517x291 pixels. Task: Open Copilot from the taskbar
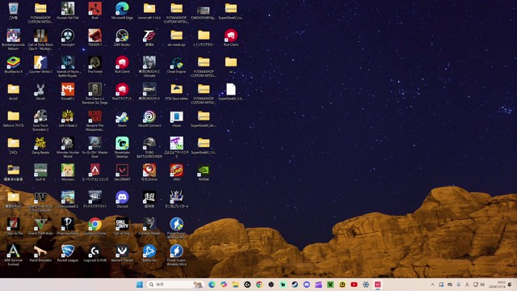tap(224, 285)
